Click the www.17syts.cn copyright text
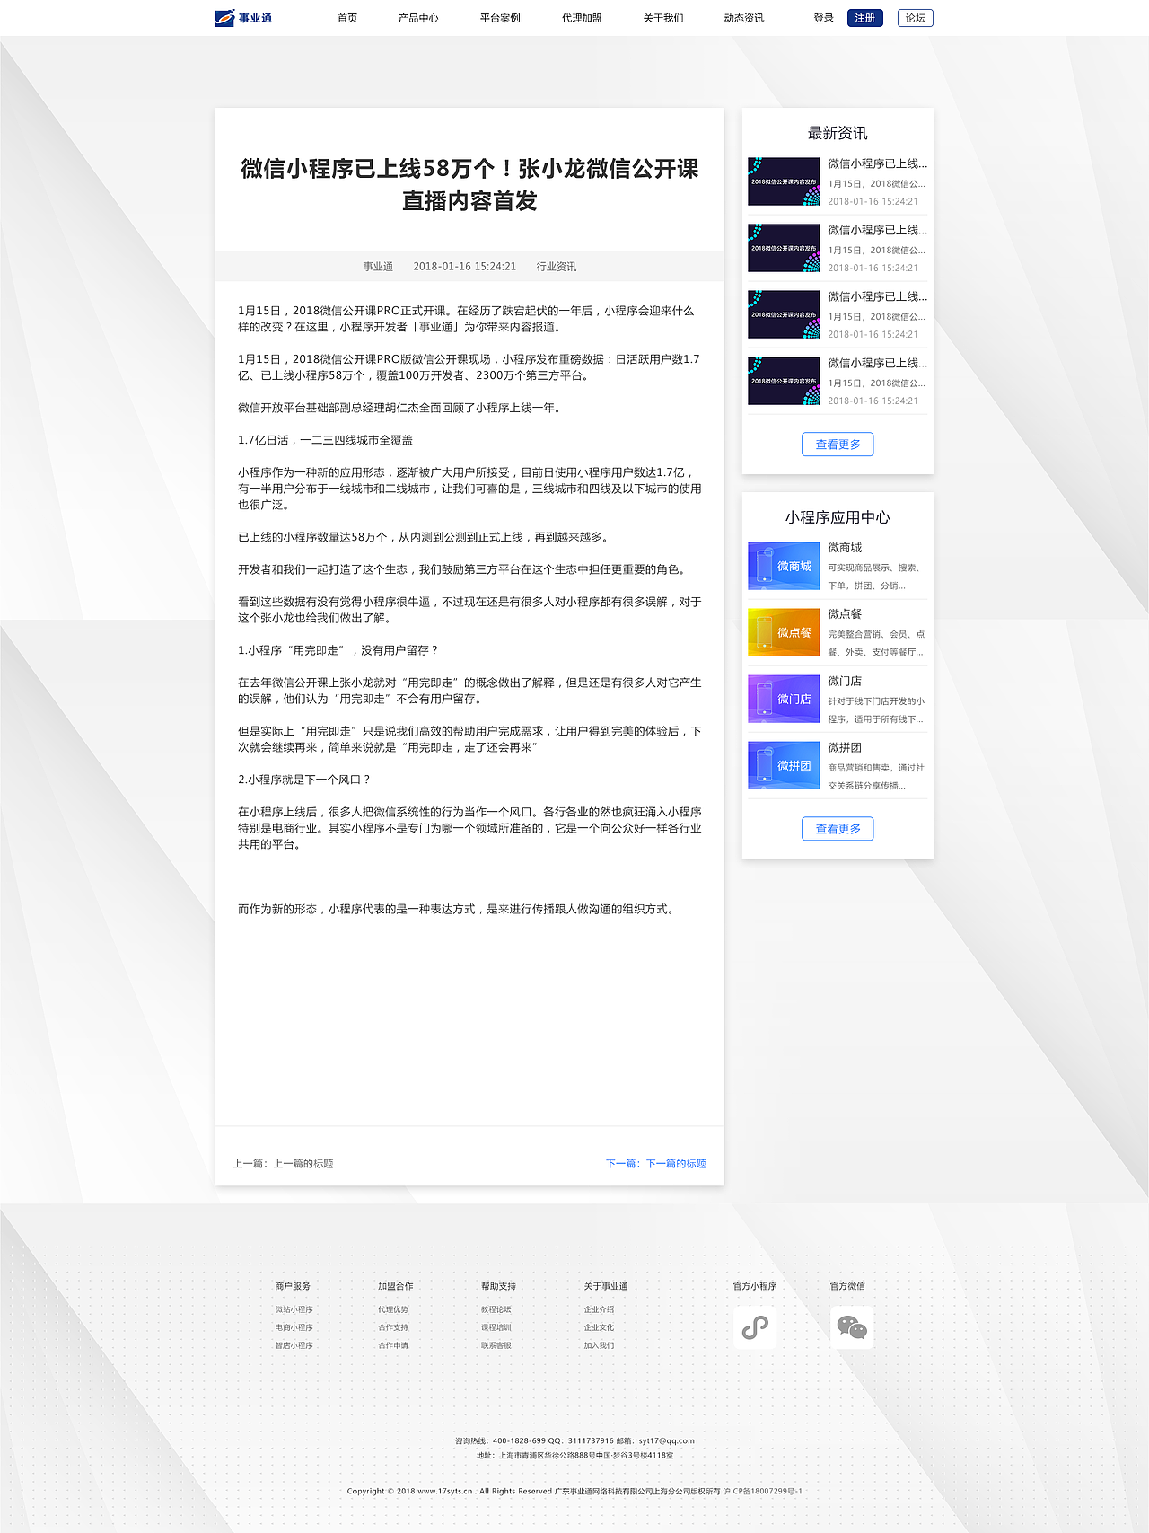Viewport: 1149px width, 1533px height. [x=444, y=1491]
